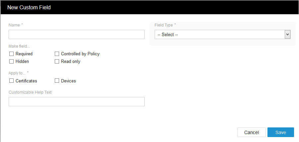
Task: Click the "Name *" field label
Action: pos(16,25)
